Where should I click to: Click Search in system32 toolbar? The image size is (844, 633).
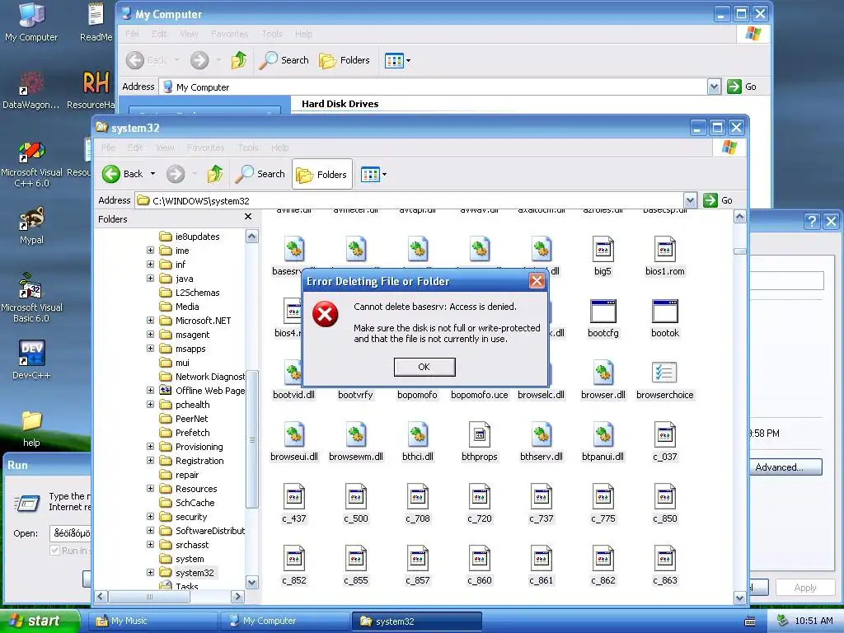(x=260, y=174)
